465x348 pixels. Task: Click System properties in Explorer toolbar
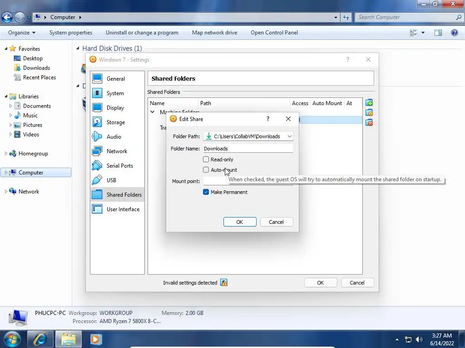pos(70,33)
